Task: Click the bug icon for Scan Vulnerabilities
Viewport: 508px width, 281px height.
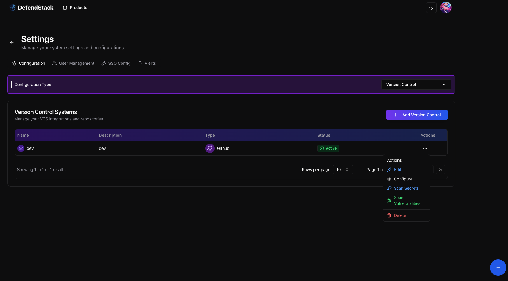Action: (389, 200)
